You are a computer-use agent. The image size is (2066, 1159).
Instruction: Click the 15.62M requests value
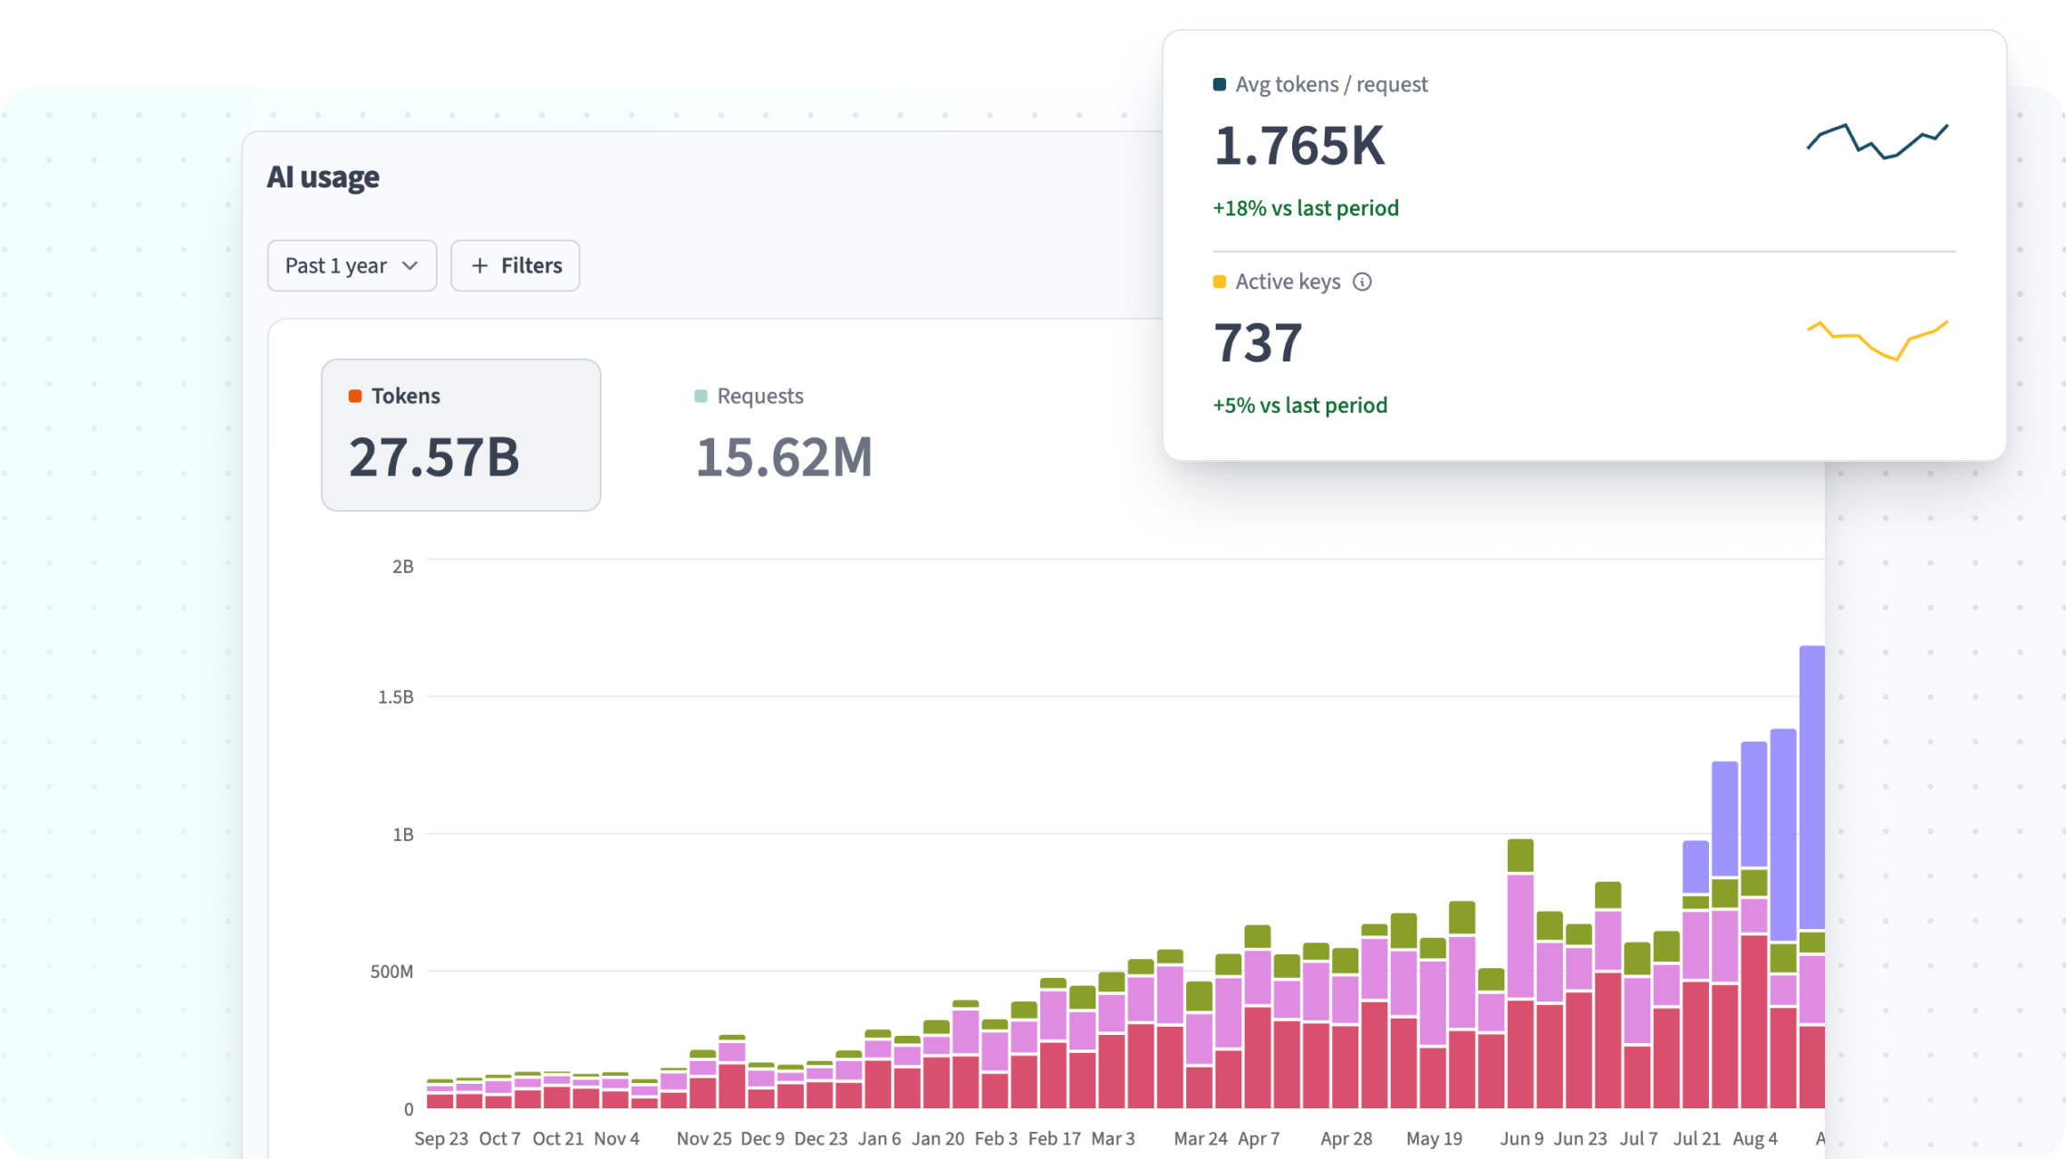point(784,457)
